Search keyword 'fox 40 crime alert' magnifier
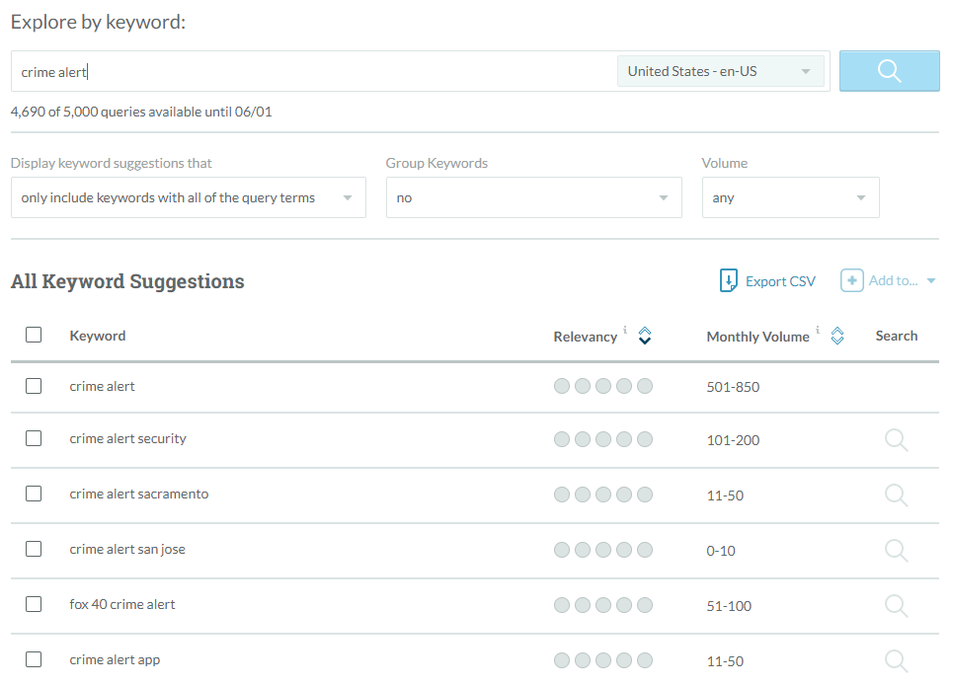 point(896,606)
